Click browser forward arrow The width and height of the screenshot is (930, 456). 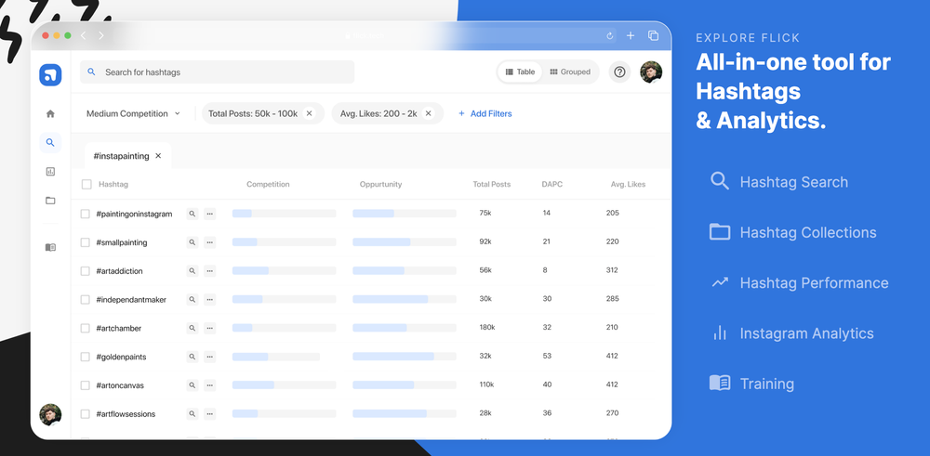point(100,35)
